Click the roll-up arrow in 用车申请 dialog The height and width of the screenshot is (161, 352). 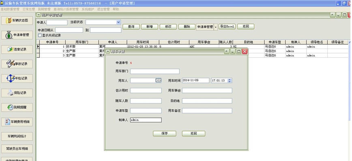point(227,51)
